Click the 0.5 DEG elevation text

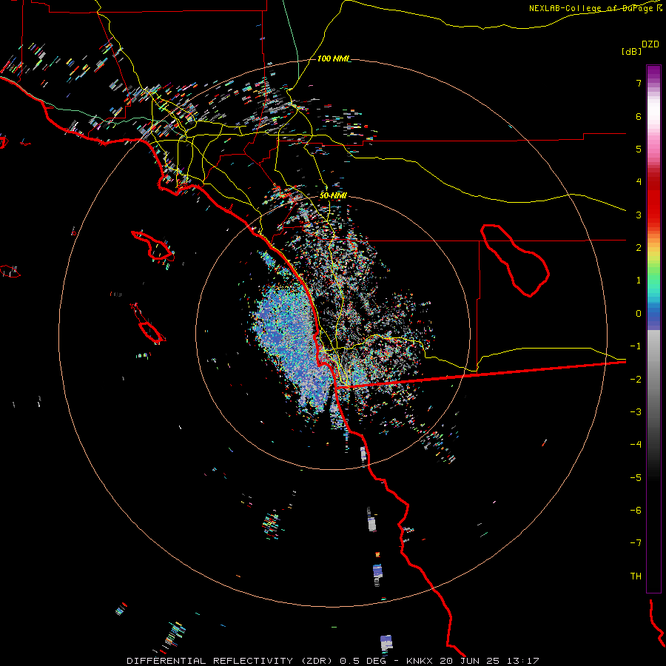(363, 661)
